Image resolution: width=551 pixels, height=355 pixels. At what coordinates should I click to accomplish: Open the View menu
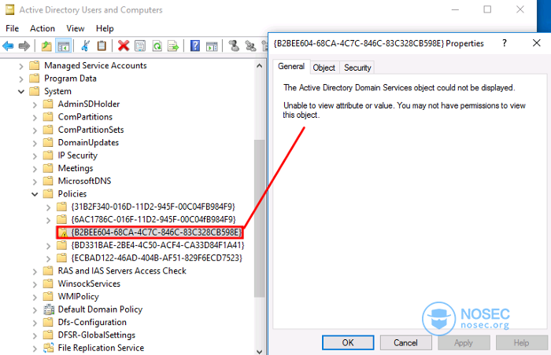(x=76, y=28)
